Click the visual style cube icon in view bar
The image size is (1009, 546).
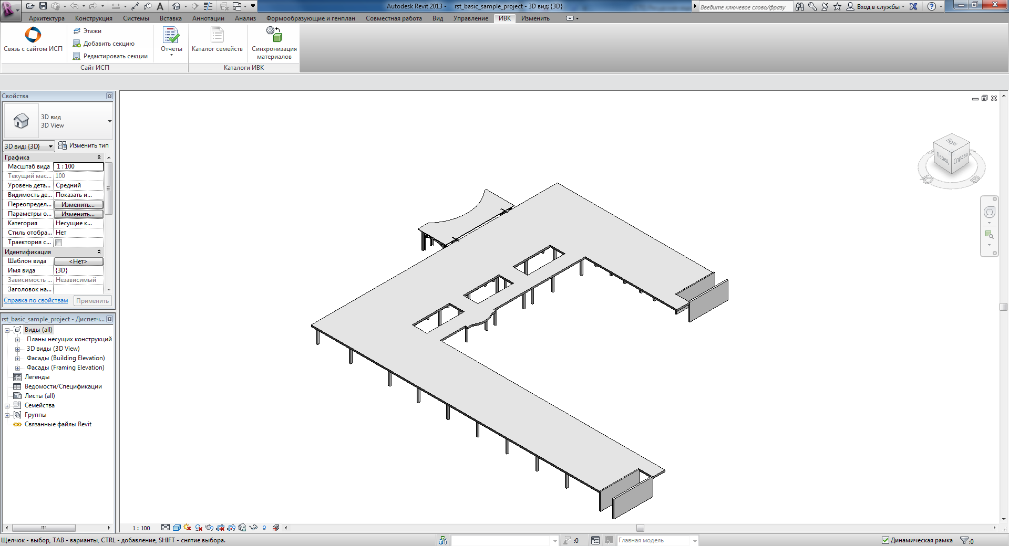(x=177, y=528)
